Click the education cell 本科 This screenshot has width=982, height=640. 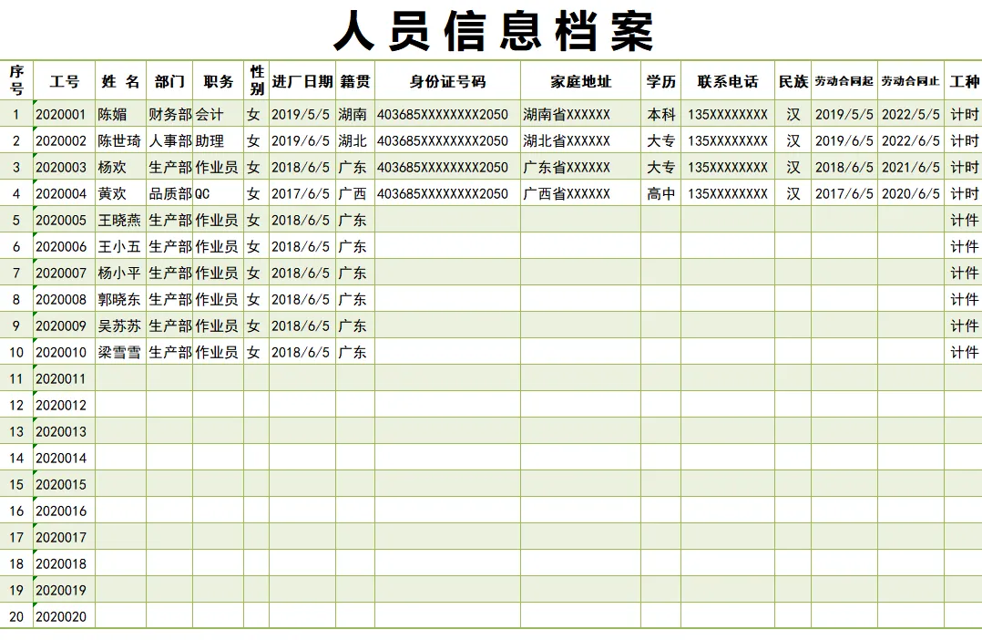coord(660,114)
